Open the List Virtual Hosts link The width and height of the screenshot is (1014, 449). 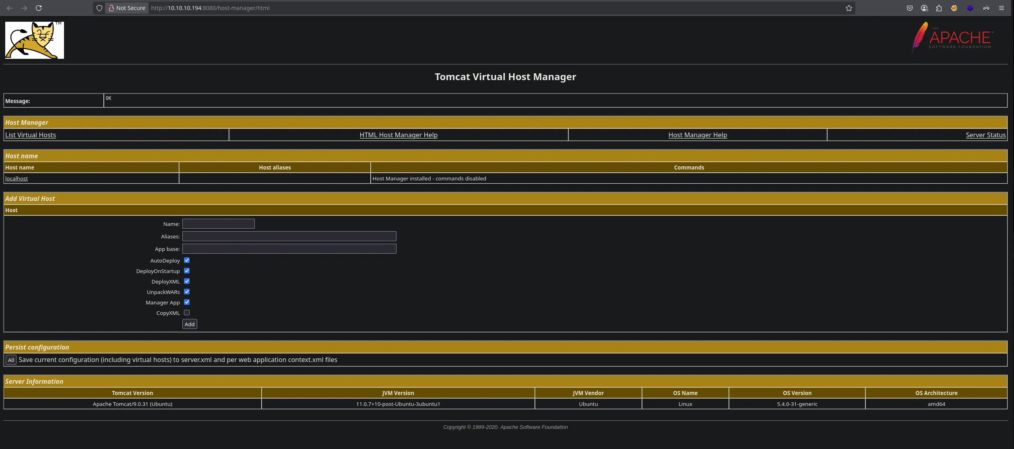(x=31, y=135)
